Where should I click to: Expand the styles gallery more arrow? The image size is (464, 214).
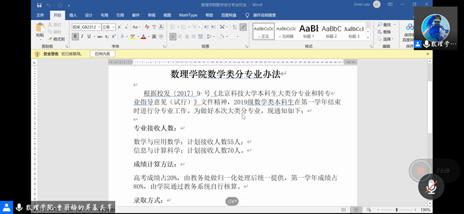368,38
